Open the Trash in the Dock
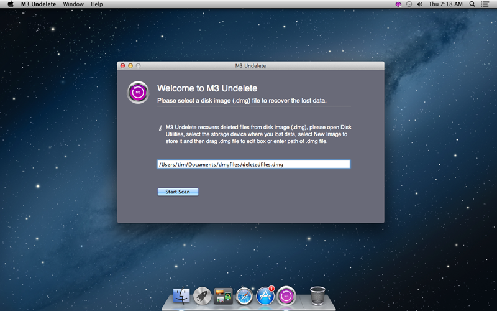497x311 pixels. (317, 296)
